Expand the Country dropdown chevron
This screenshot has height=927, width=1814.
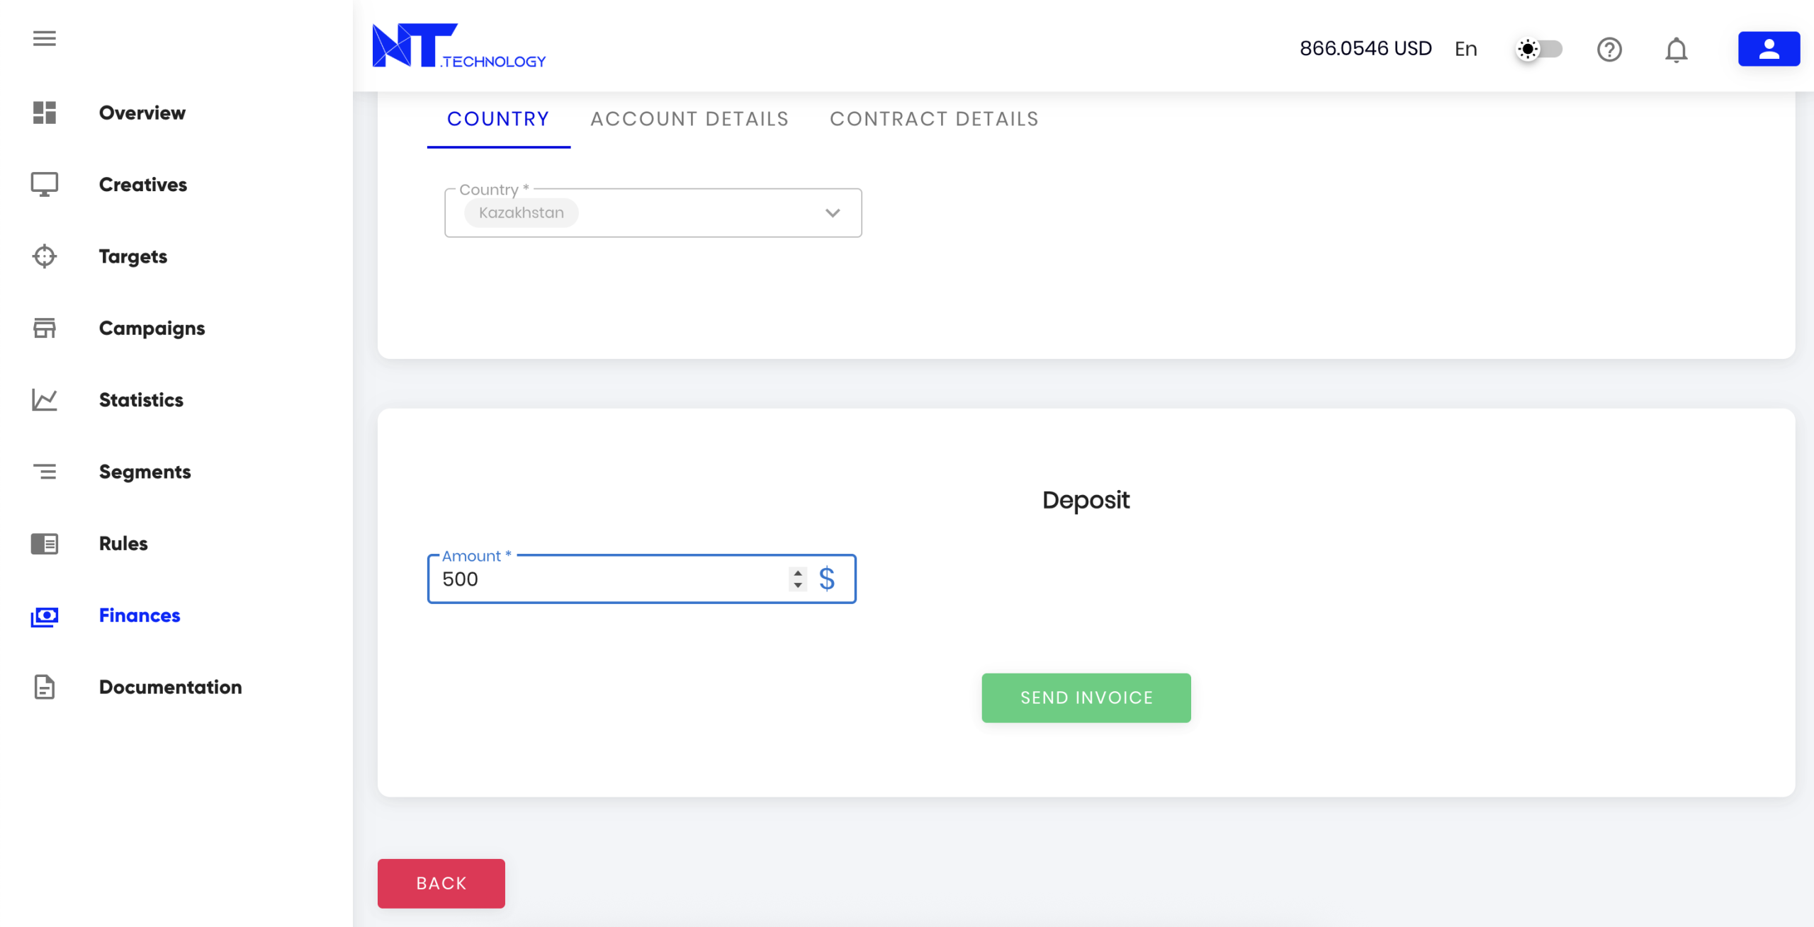pos(833,212)
